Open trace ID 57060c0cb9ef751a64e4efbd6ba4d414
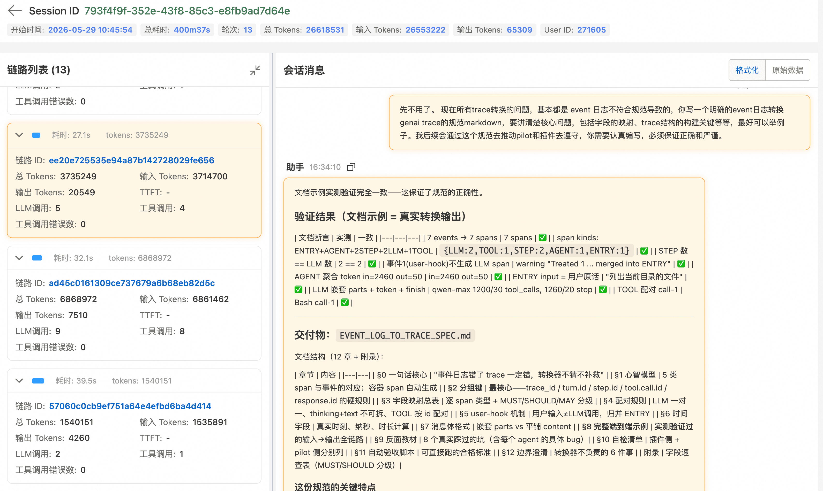This screenshot has height=491, width=823. pos(130,406)
